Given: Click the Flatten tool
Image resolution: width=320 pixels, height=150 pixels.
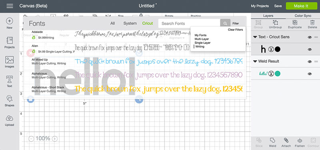Looking at the screenshot, I should [x=300, y=142].
